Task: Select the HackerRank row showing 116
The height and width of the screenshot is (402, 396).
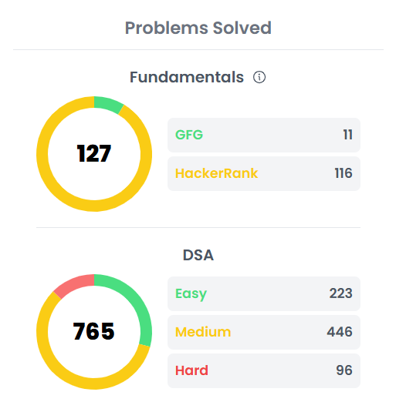Action: 264,173
